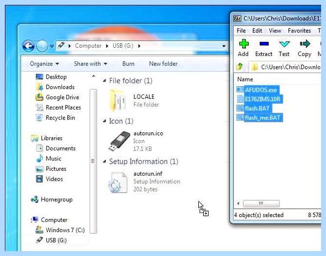Open Recycle Bin in the navigation pane

(x=55, y=118)
